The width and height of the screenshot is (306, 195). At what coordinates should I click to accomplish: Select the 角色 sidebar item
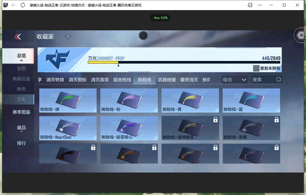(x=21, y=89)
